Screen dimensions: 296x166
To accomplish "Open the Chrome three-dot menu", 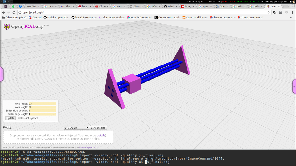I will [292, 12].
